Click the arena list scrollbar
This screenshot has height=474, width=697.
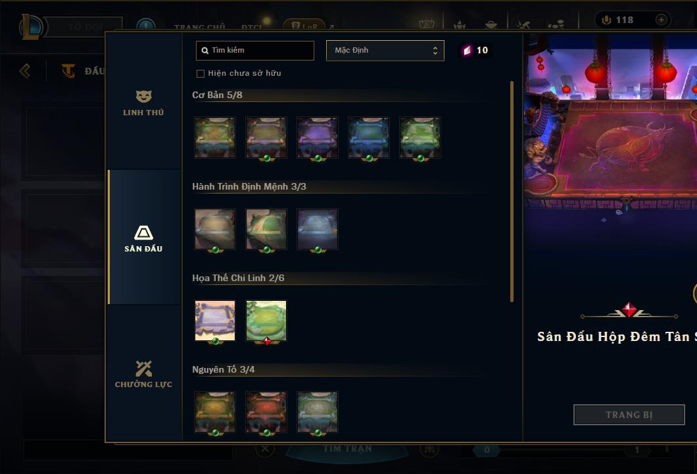point(512,192)
